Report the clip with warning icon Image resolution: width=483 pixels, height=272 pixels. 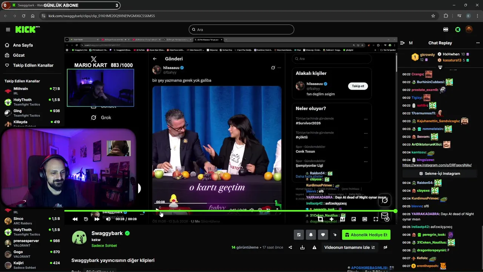[x=314, y=247]
